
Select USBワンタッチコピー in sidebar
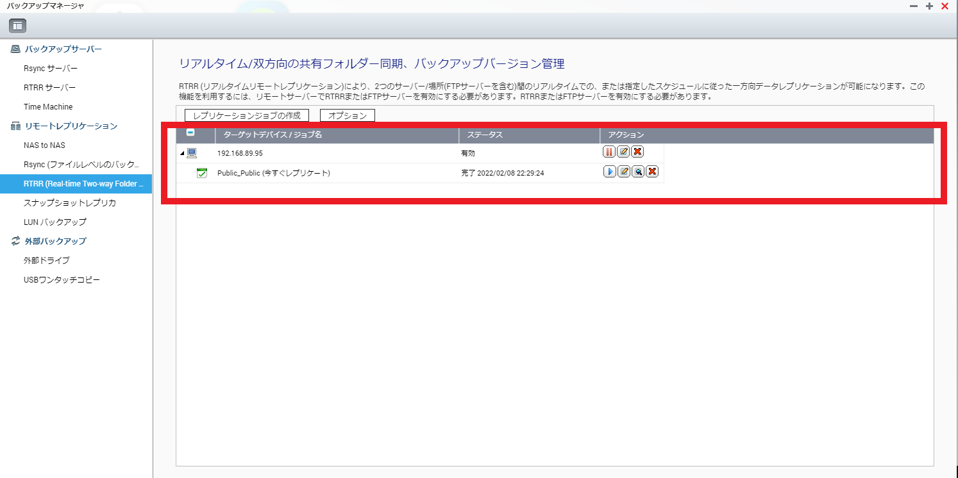(x=62, y=280)
